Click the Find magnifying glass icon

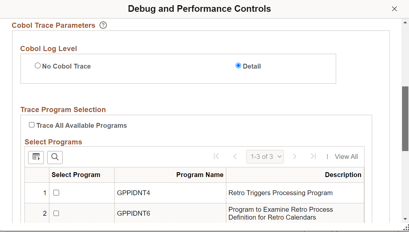pyautogui.click(x=55, y=157)
